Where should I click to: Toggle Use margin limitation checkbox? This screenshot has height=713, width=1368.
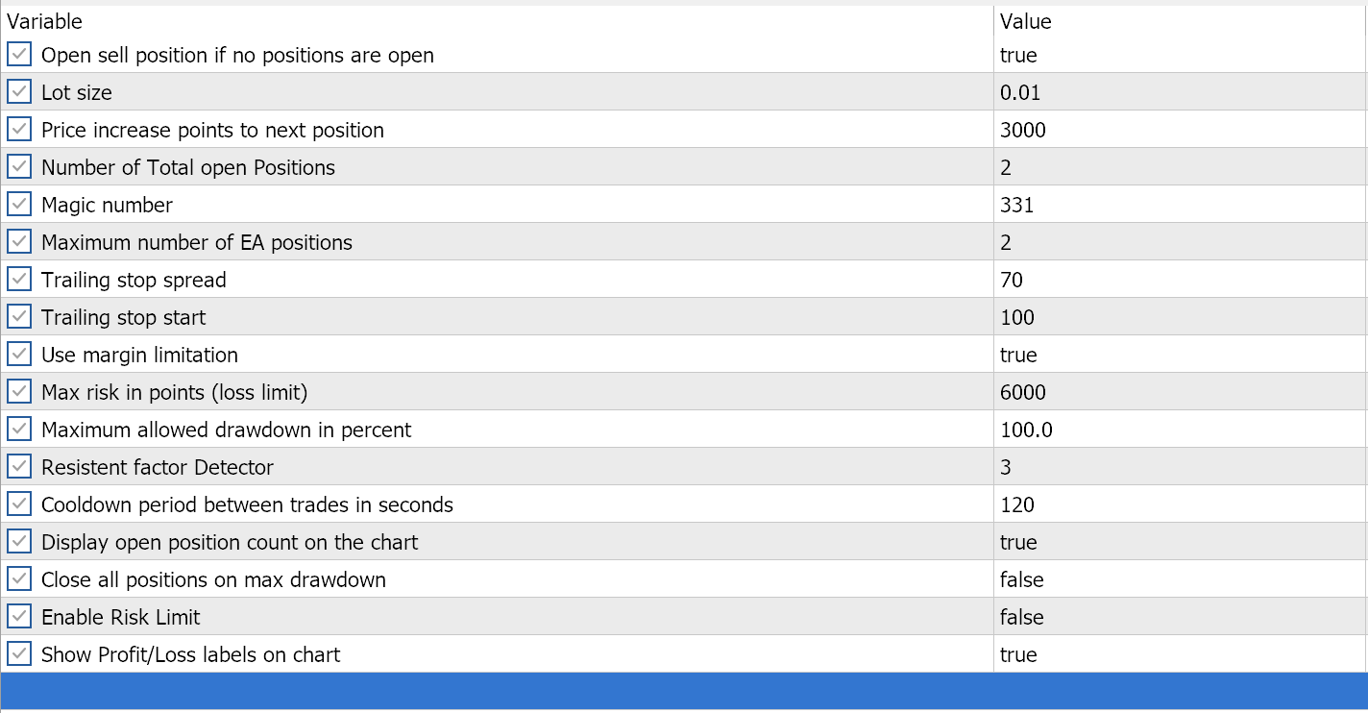point(19,355)
